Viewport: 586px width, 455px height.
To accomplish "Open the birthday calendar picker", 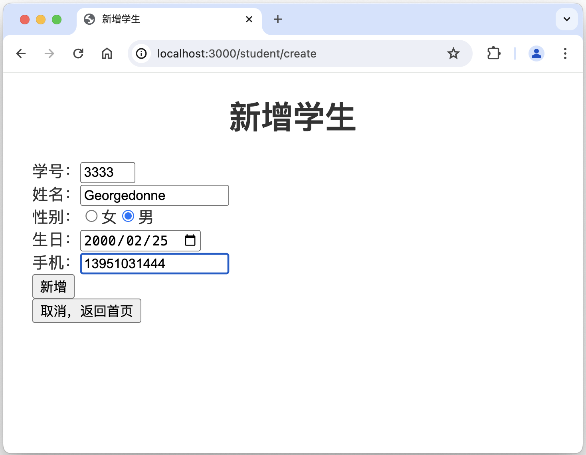I will click(x=190, y=240).
